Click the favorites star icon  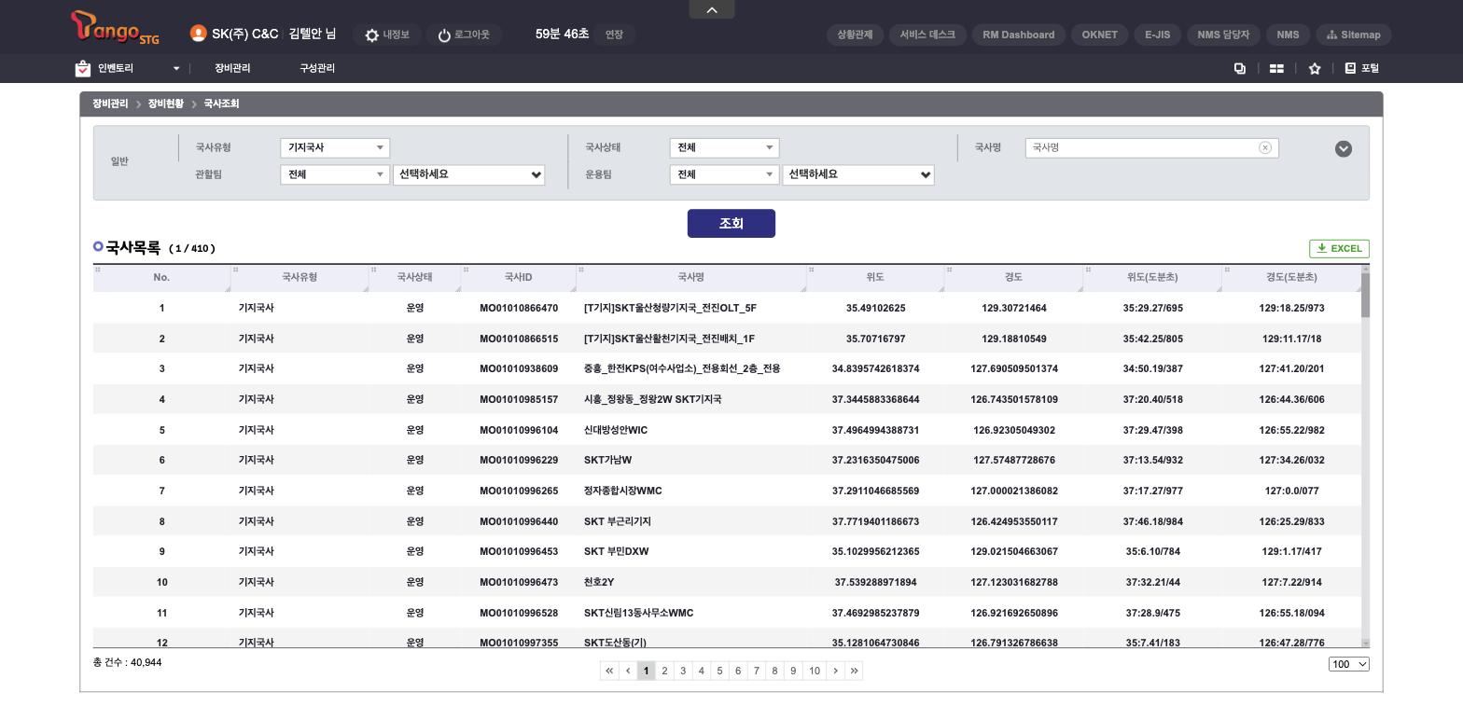(1315, 68)
